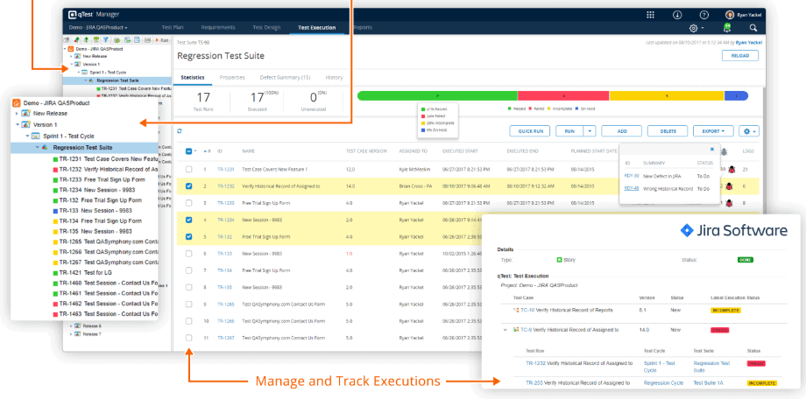The image size is (806, 399).
Task: Open RDY-30 defect link in popup
Action: coord(632,176)
